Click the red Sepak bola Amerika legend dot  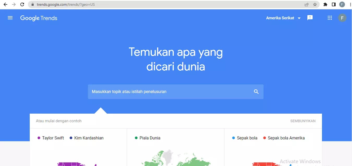pos(265,138)
